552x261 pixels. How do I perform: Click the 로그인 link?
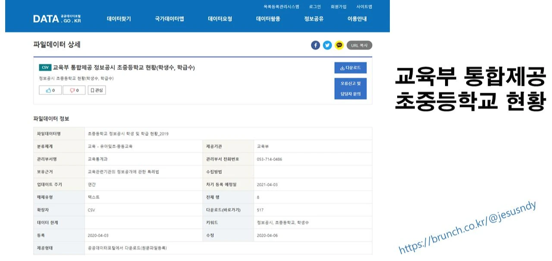coord(315,6)
